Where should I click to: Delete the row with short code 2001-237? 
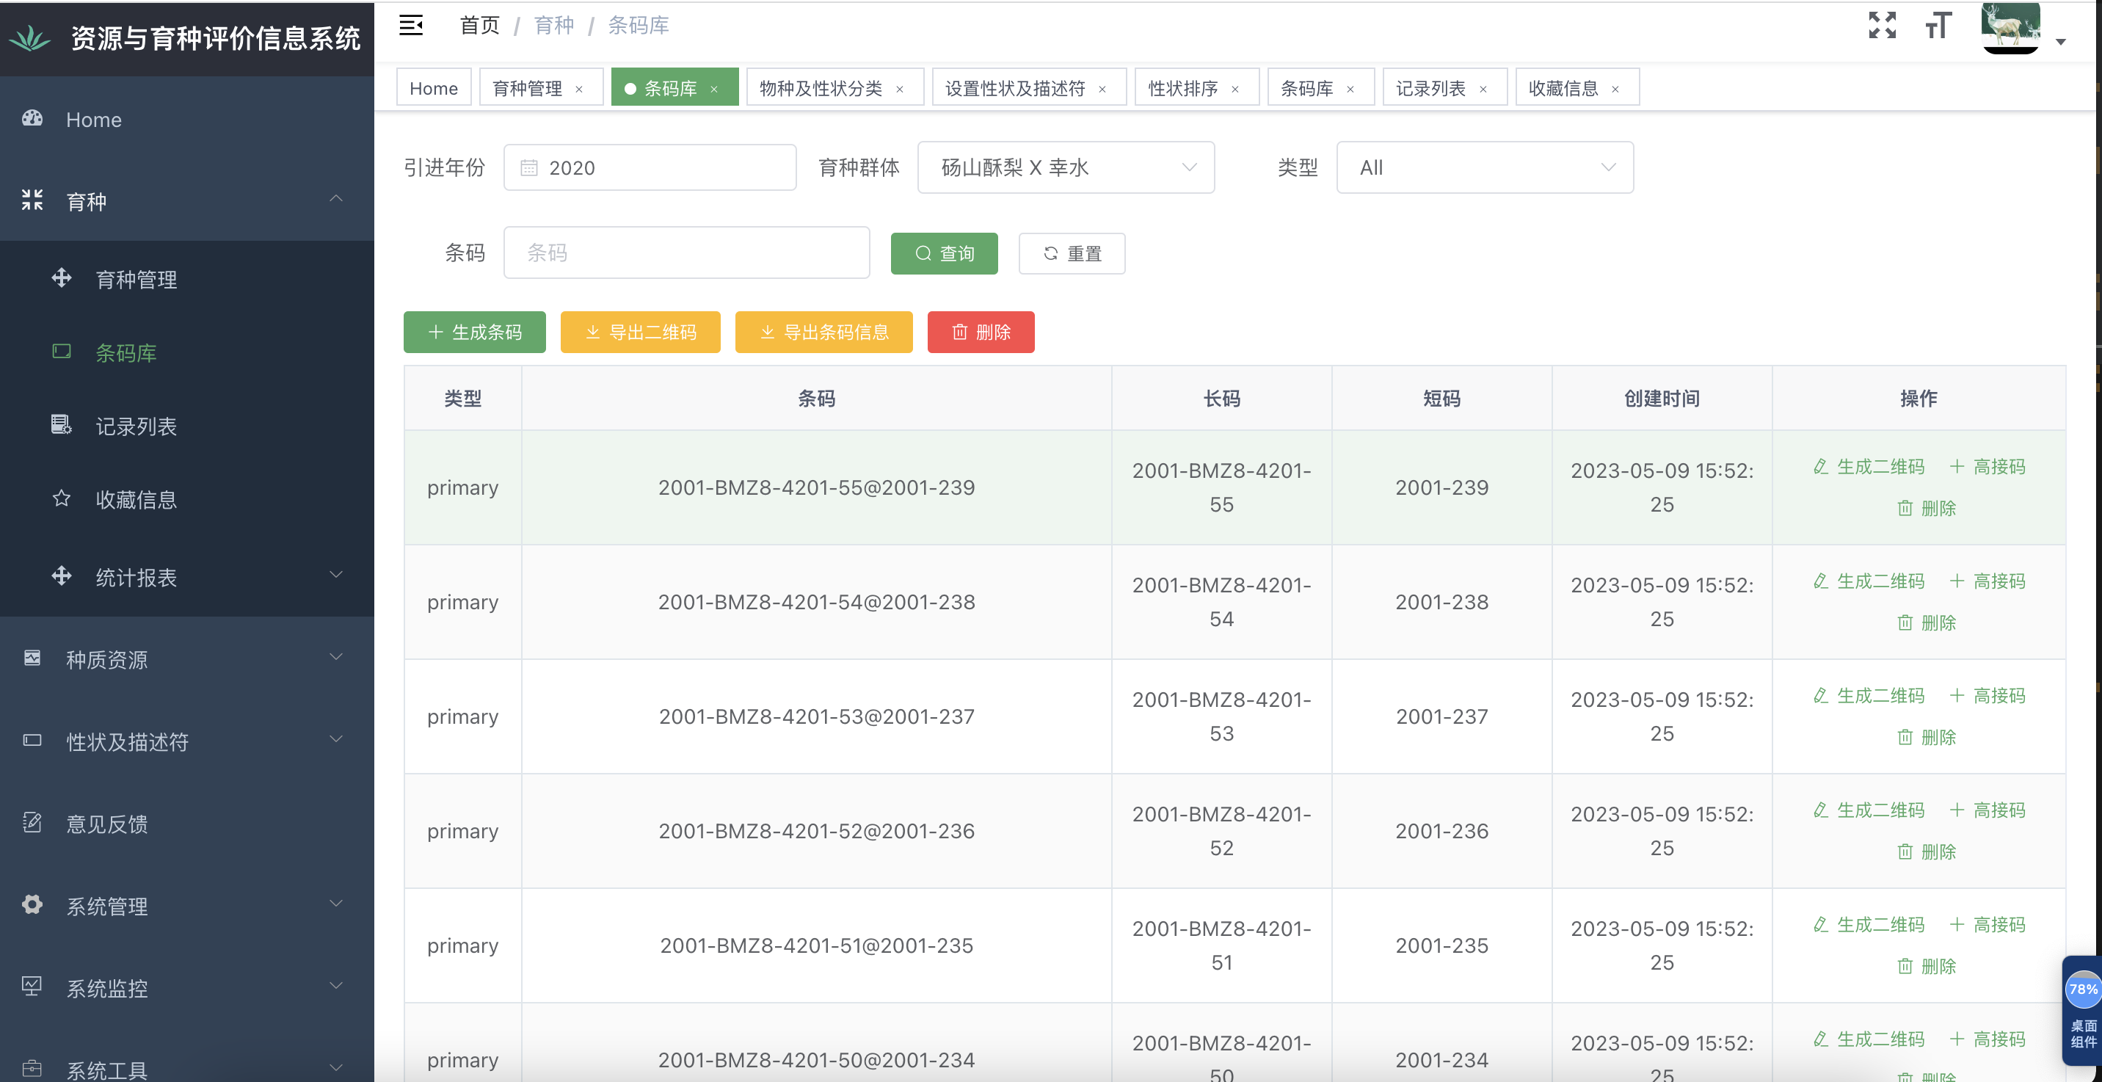[x=1927, y=736]
